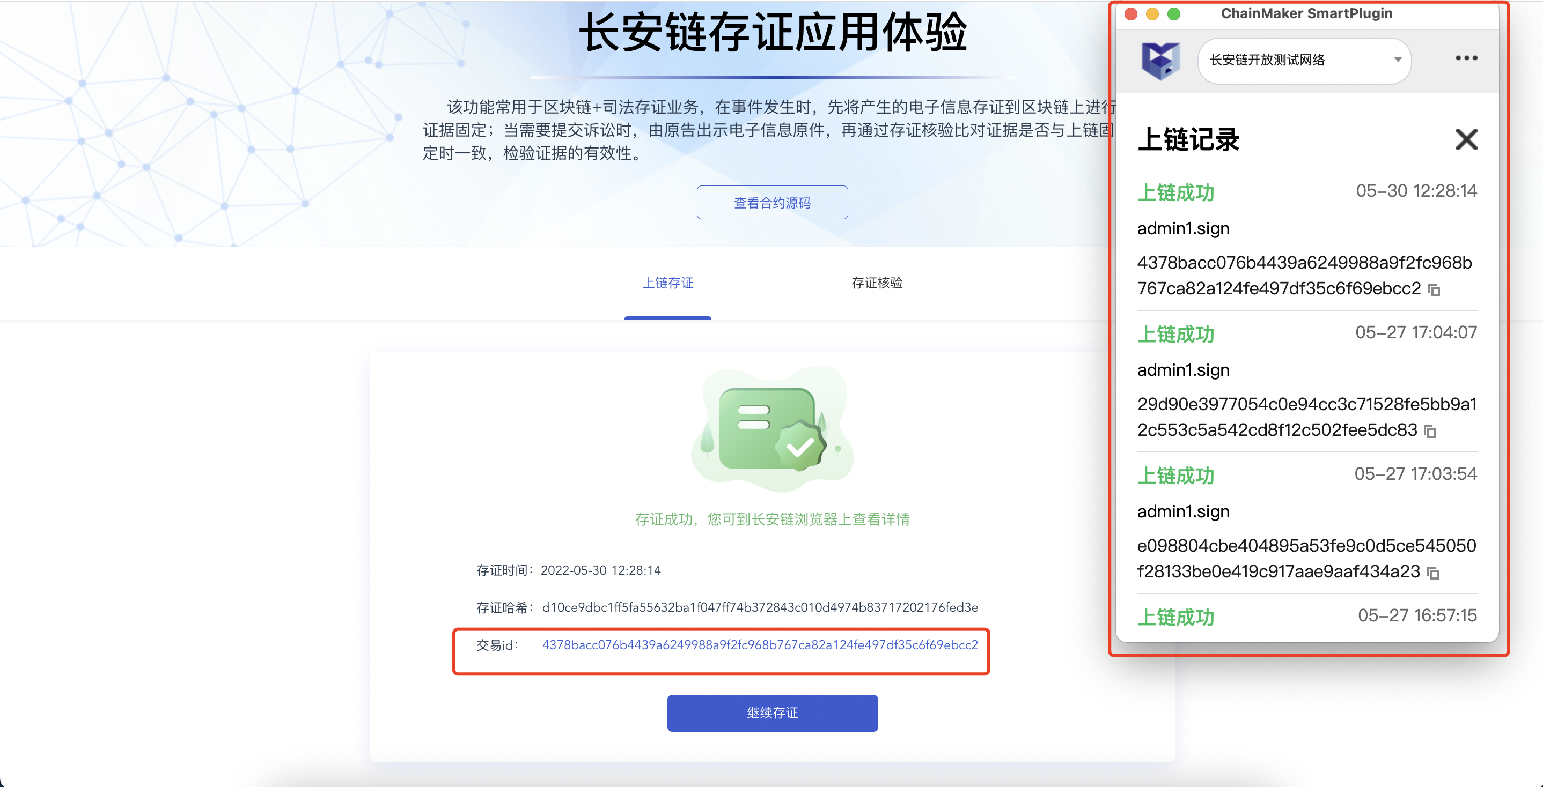Select the 上链存证 tab
Image resolution: width=1543 pixels, height=787 pixels.
668,283
